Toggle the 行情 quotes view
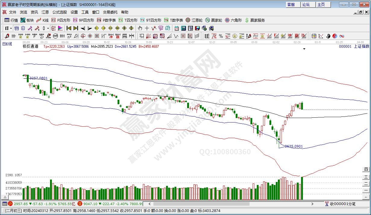Viewport: 371px width, 215px height. (11, 20)
